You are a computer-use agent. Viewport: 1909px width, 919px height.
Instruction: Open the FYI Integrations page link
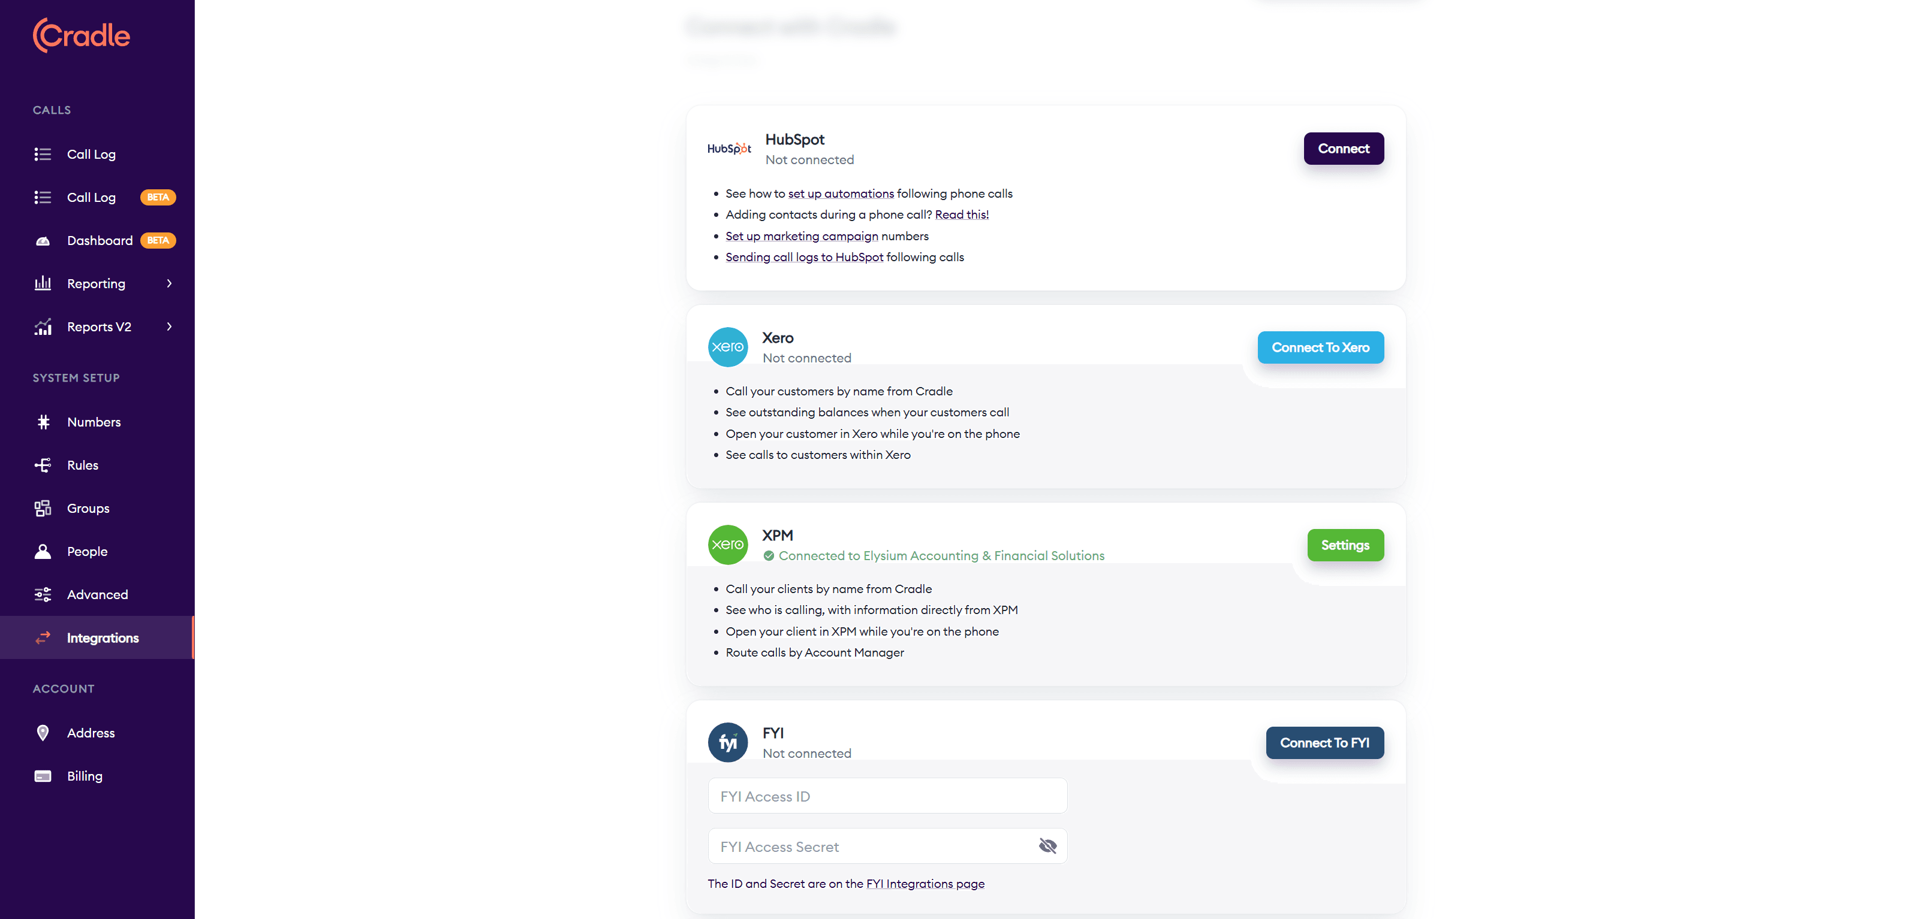[x=925, y=884]
